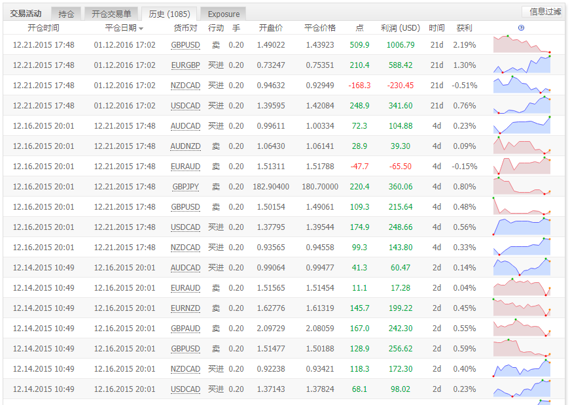Image resolution: width=570 pixels, height=405 pixels.
Task: Sort by the 点 column header
Action: coord(359,28)
